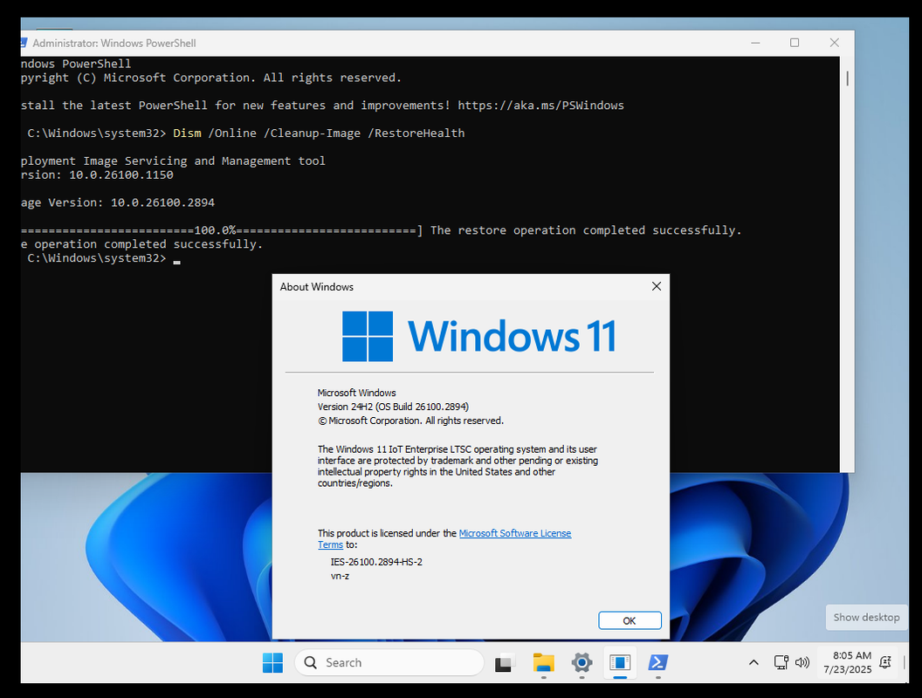
Task: Open Task View from taskbar
Action: (505, 663)
